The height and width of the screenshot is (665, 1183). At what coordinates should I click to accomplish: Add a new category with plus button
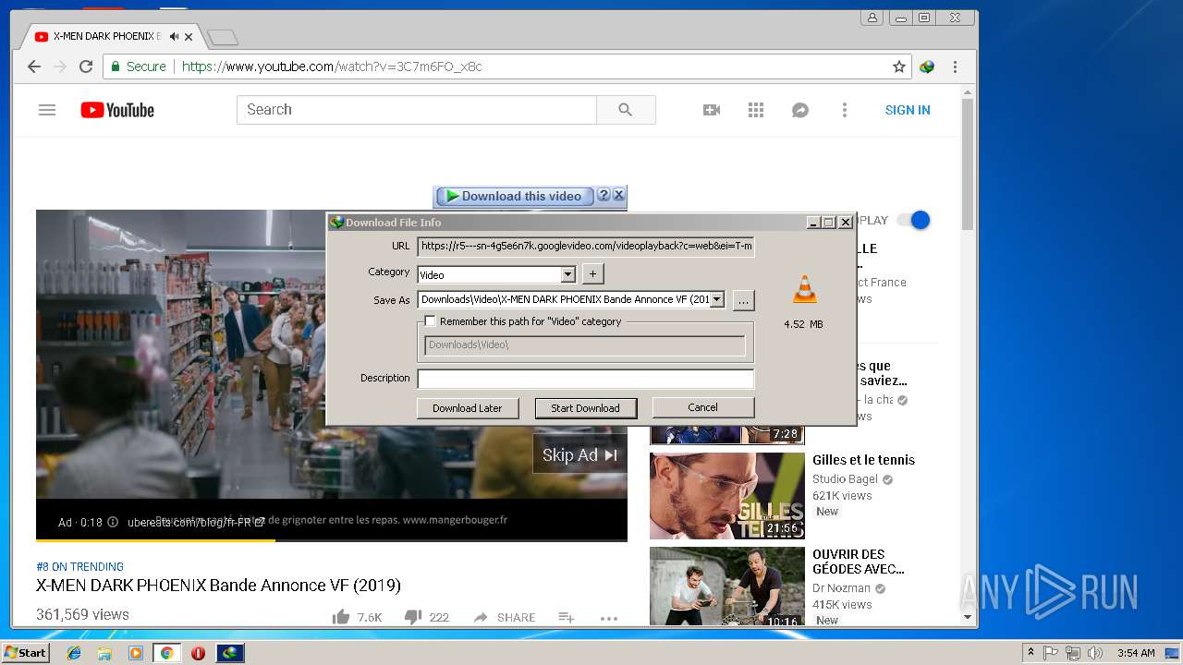click(593, 273)
